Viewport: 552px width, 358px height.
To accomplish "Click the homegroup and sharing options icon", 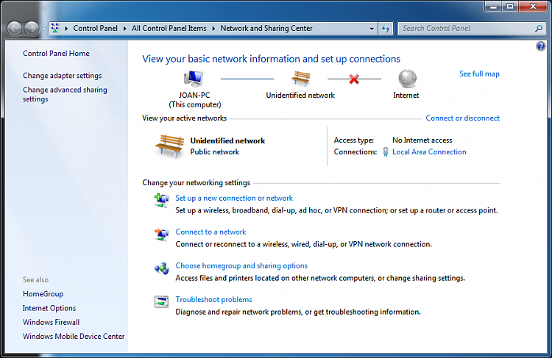I will coord(162,268).
